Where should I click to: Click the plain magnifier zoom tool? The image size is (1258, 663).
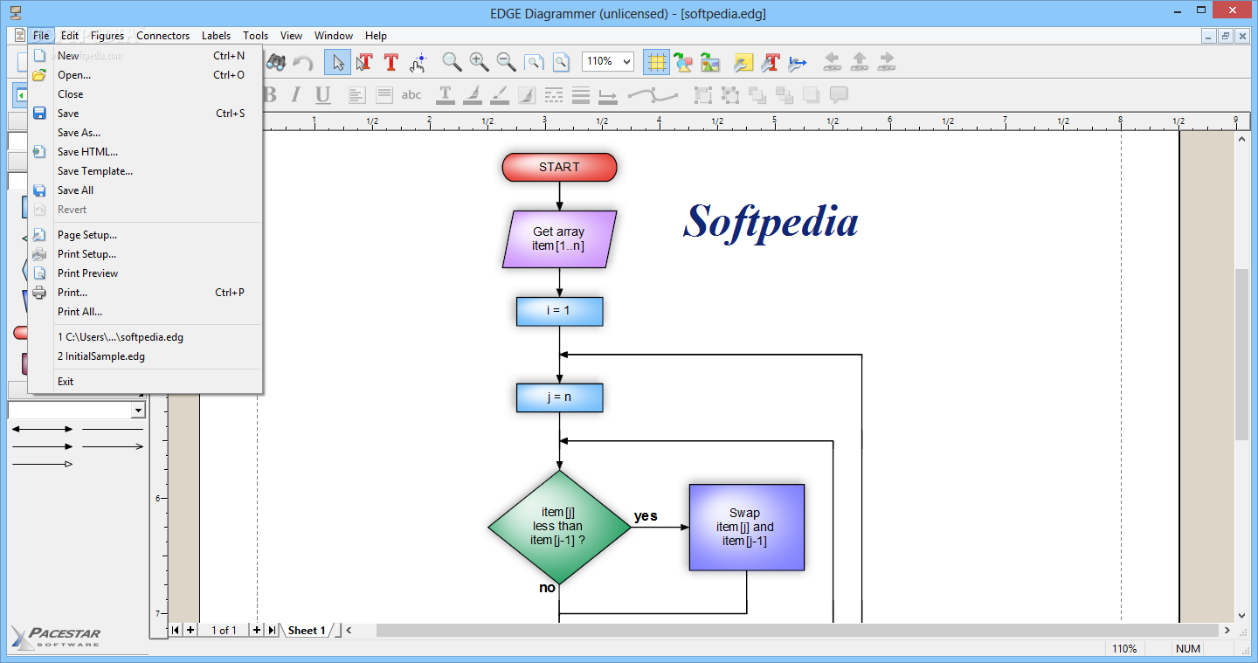point(451,62)
